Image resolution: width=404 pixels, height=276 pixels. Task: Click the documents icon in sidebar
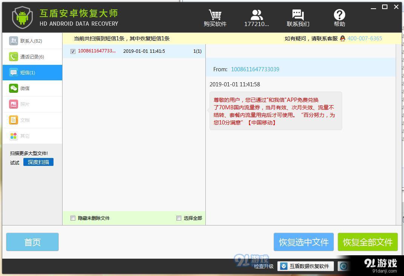click(14, 120)
